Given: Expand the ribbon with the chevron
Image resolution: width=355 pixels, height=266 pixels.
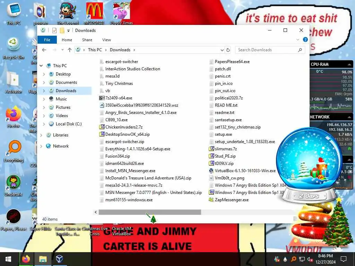Looking at the screenshot, I should (298, 40).
